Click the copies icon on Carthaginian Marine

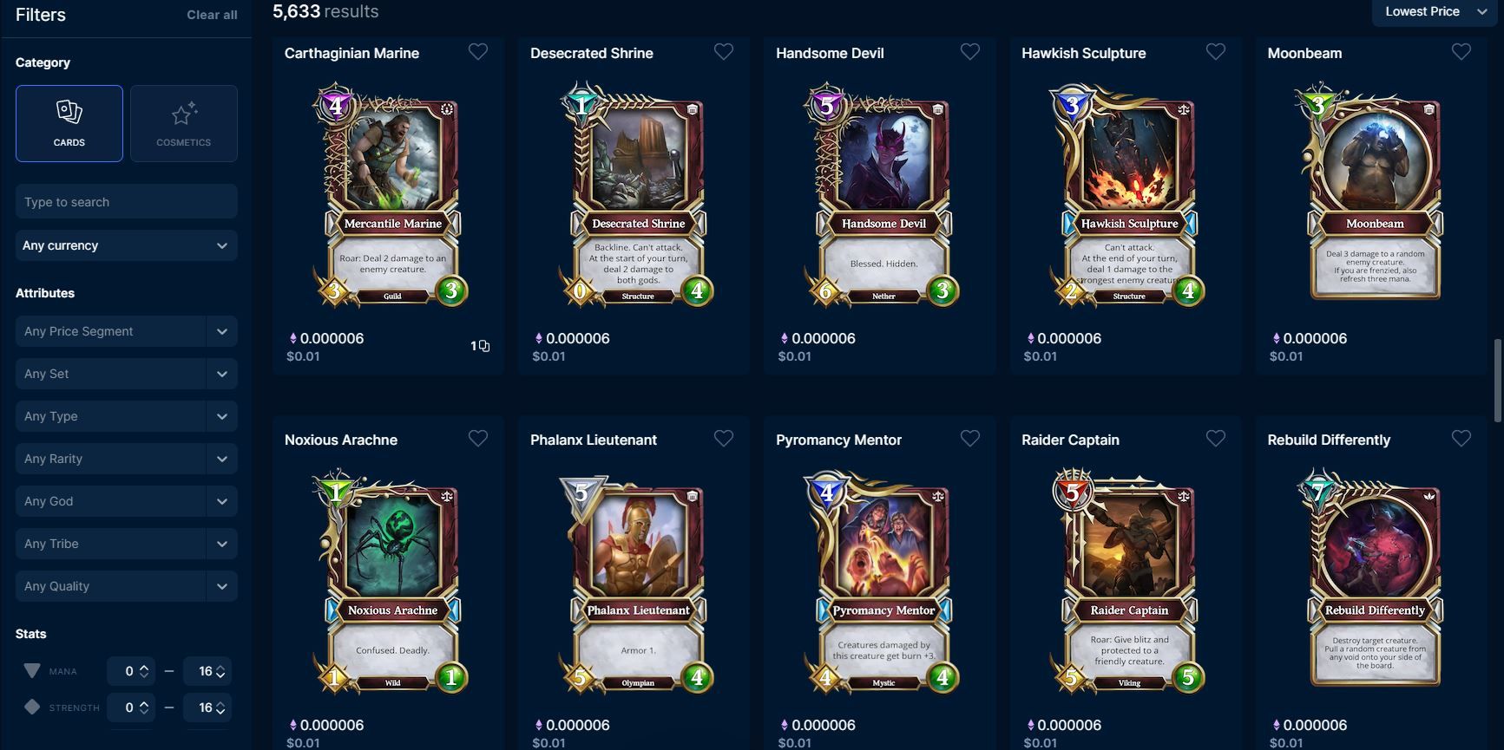coord(484,346)
